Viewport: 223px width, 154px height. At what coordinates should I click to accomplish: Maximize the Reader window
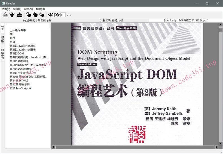click(207, 3)
